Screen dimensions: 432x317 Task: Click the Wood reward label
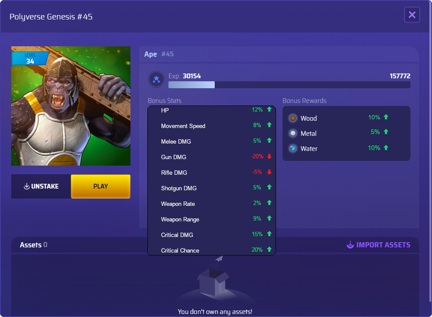[308, 118]
